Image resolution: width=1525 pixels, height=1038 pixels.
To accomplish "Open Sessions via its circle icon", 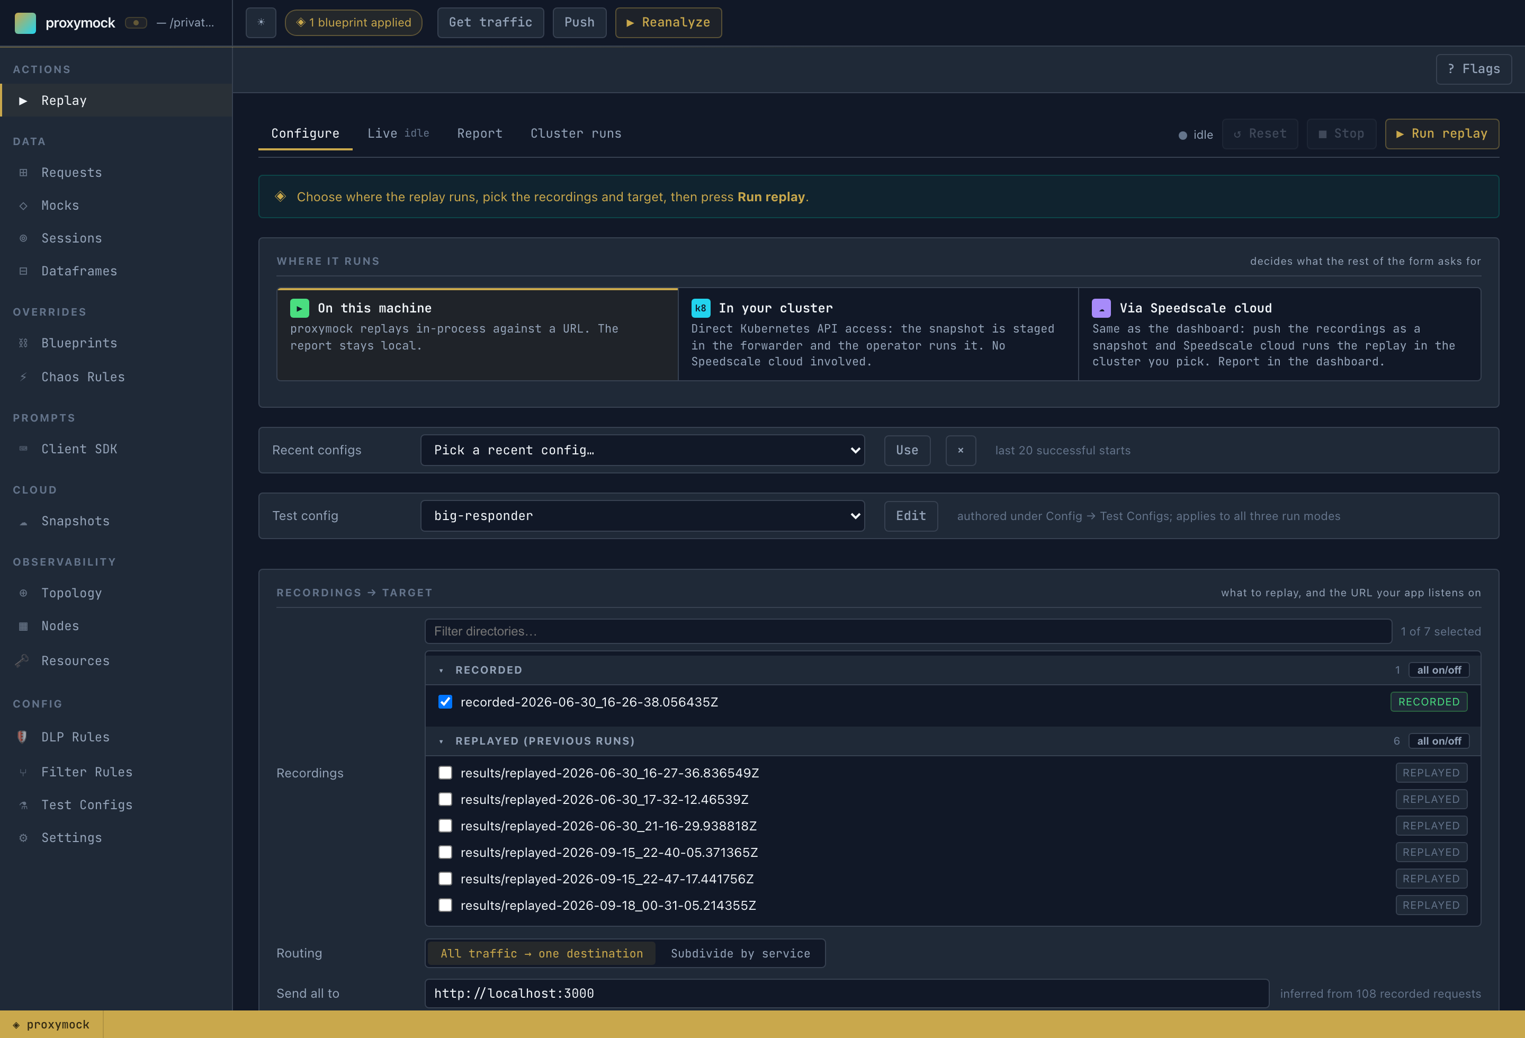I will coord(24,238).
